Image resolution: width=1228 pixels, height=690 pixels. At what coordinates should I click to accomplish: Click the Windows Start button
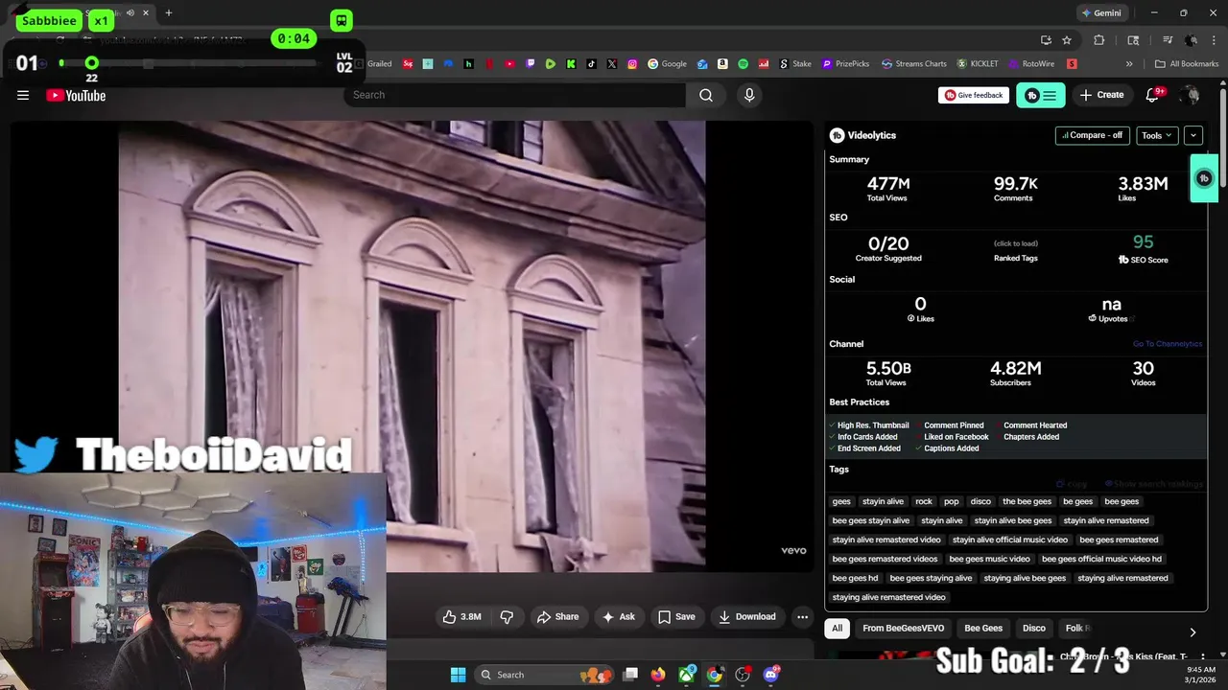[458, 675]
